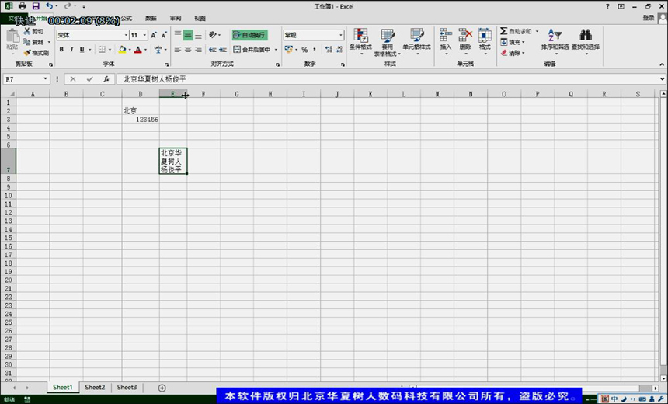The width and height of the screenshot is (668, 404).
Task: Decrease decimal places
Action: (x=339, y=50)
